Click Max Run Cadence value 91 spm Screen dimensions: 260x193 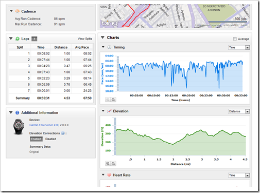[59, 24]
